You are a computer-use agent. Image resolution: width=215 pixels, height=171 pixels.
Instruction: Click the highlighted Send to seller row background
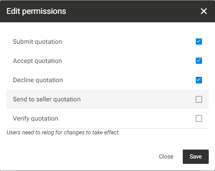click(x=134, y=99)
